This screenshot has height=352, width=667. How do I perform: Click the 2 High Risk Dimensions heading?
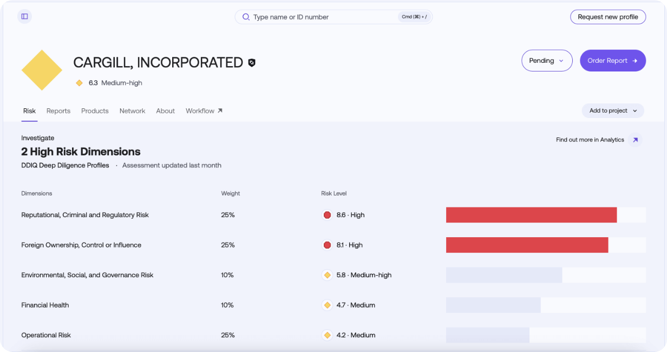[81, 152]
